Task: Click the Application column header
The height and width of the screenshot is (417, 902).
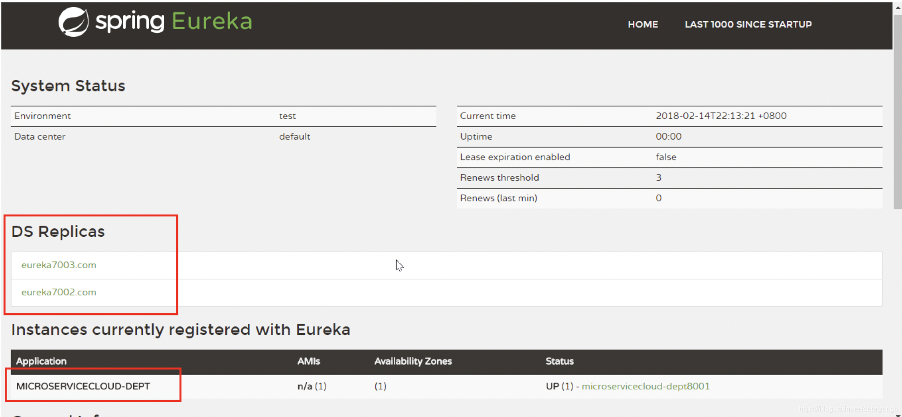Action: point(41,361)
